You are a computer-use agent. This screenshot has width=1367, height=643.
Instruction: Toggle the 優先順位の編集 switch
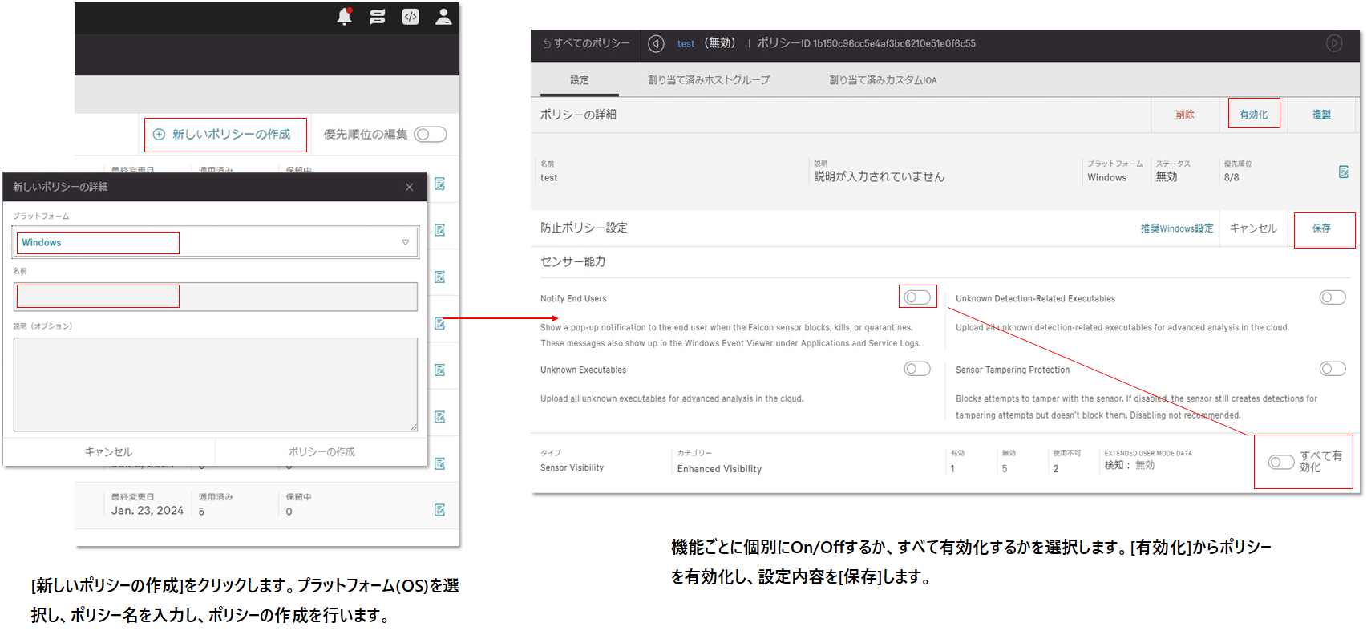coord(430,135)
